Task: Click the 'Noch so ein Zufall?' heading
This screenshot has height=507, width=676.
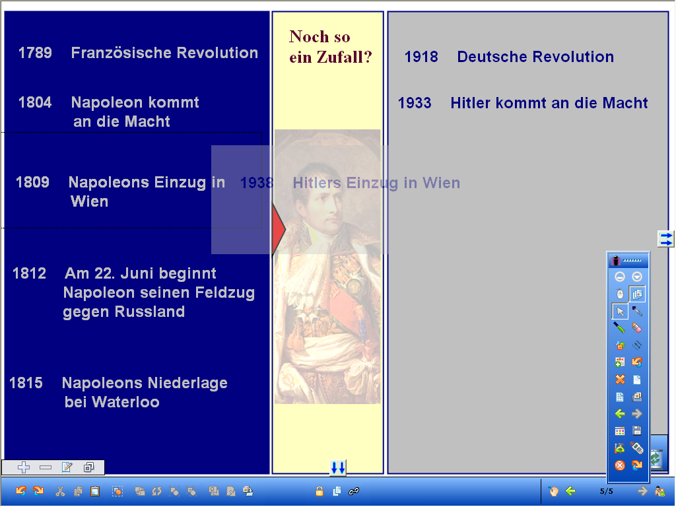Action: [x=330, y=47]
